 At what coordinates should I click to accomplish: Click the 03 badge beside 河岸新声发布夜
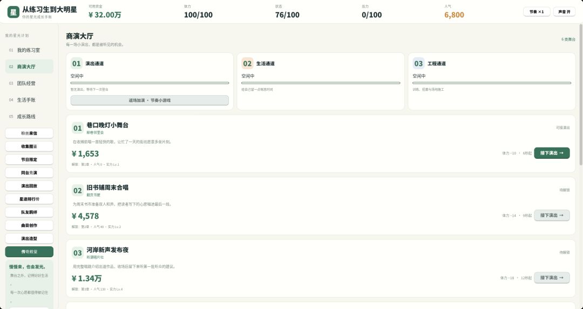point(77,253)
